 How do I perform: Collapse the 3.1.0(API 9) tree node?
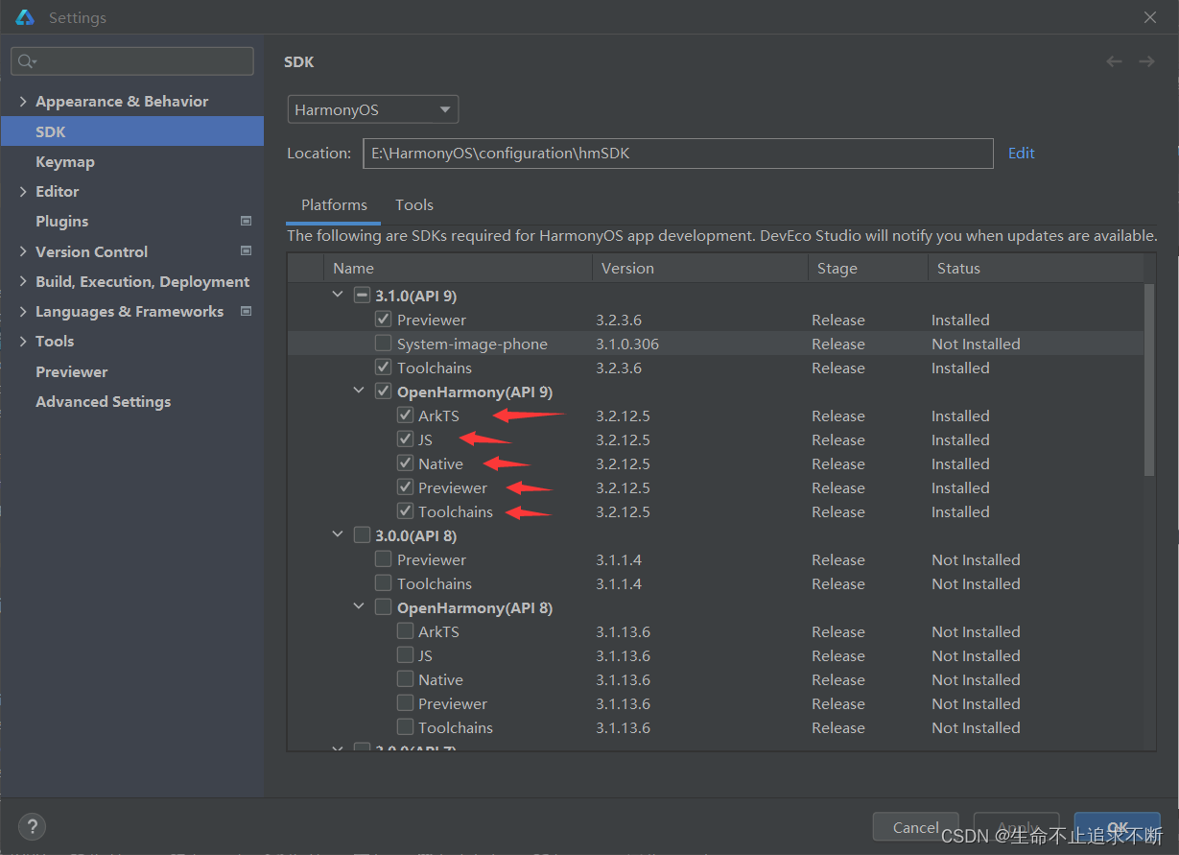coord(337,295)
